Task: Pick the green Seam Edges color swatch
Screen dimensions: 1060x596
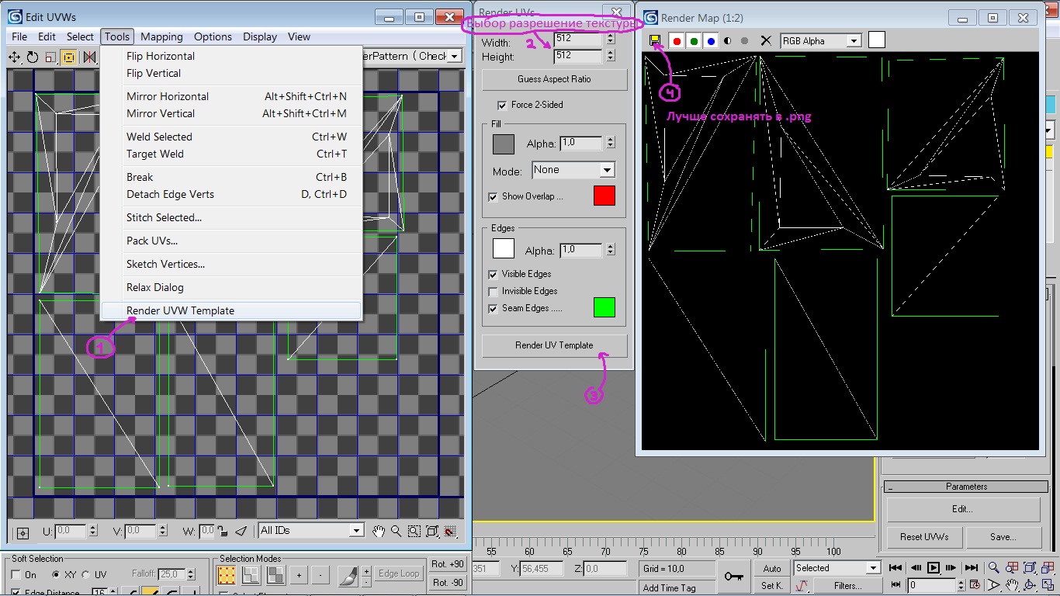Action: [604, 307]
